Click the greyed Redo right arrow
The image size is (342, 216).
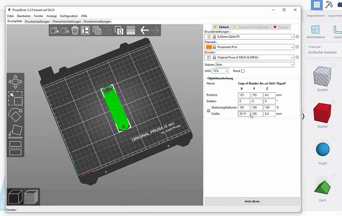tap(155, 30)
